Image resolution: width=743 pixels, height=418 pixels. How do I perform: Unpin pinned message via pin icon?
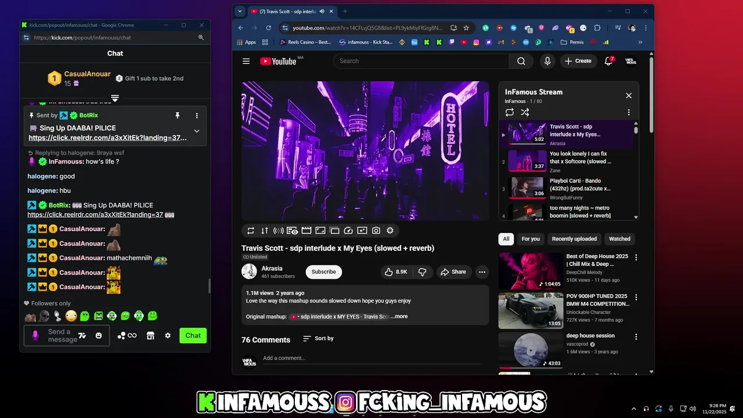click(178, 116)
